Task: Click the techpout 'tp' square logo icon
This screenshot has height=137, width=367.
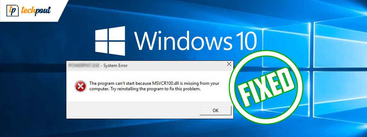Action: 12,11
